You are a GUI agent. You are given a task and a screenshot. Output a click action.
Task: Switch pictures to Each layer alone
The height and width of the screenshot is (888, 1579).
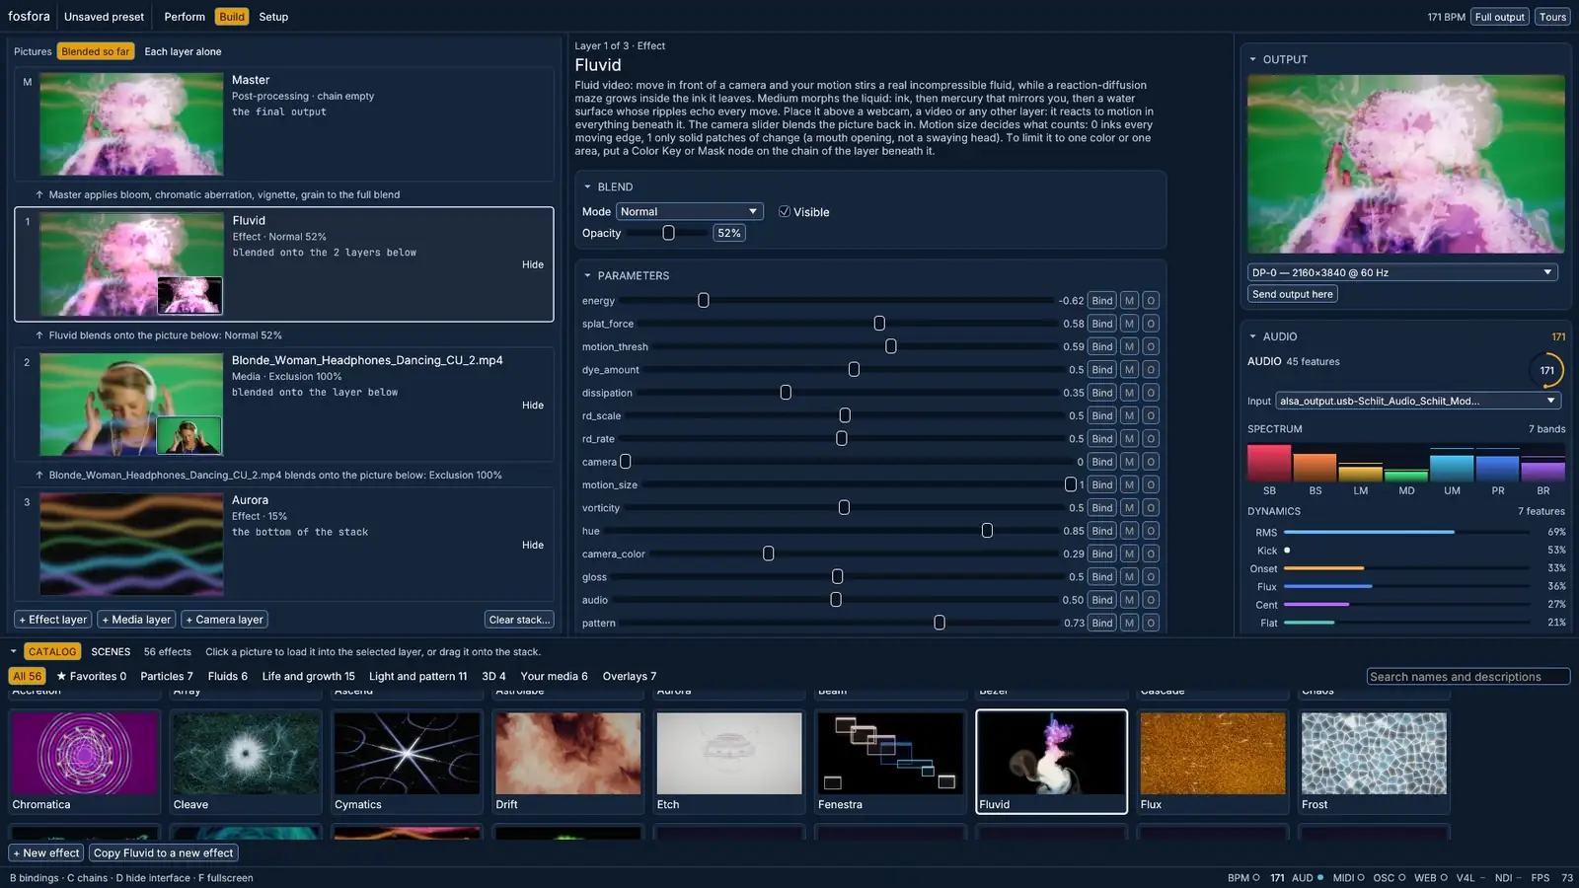pos(183,52)
